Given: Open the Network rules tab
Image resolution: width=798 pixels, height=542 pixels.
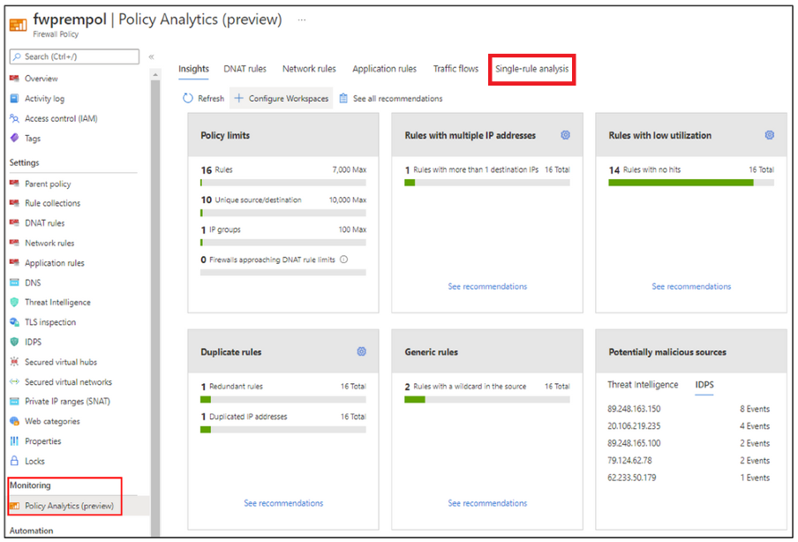Looking at the screenshot, I should 309,69.
